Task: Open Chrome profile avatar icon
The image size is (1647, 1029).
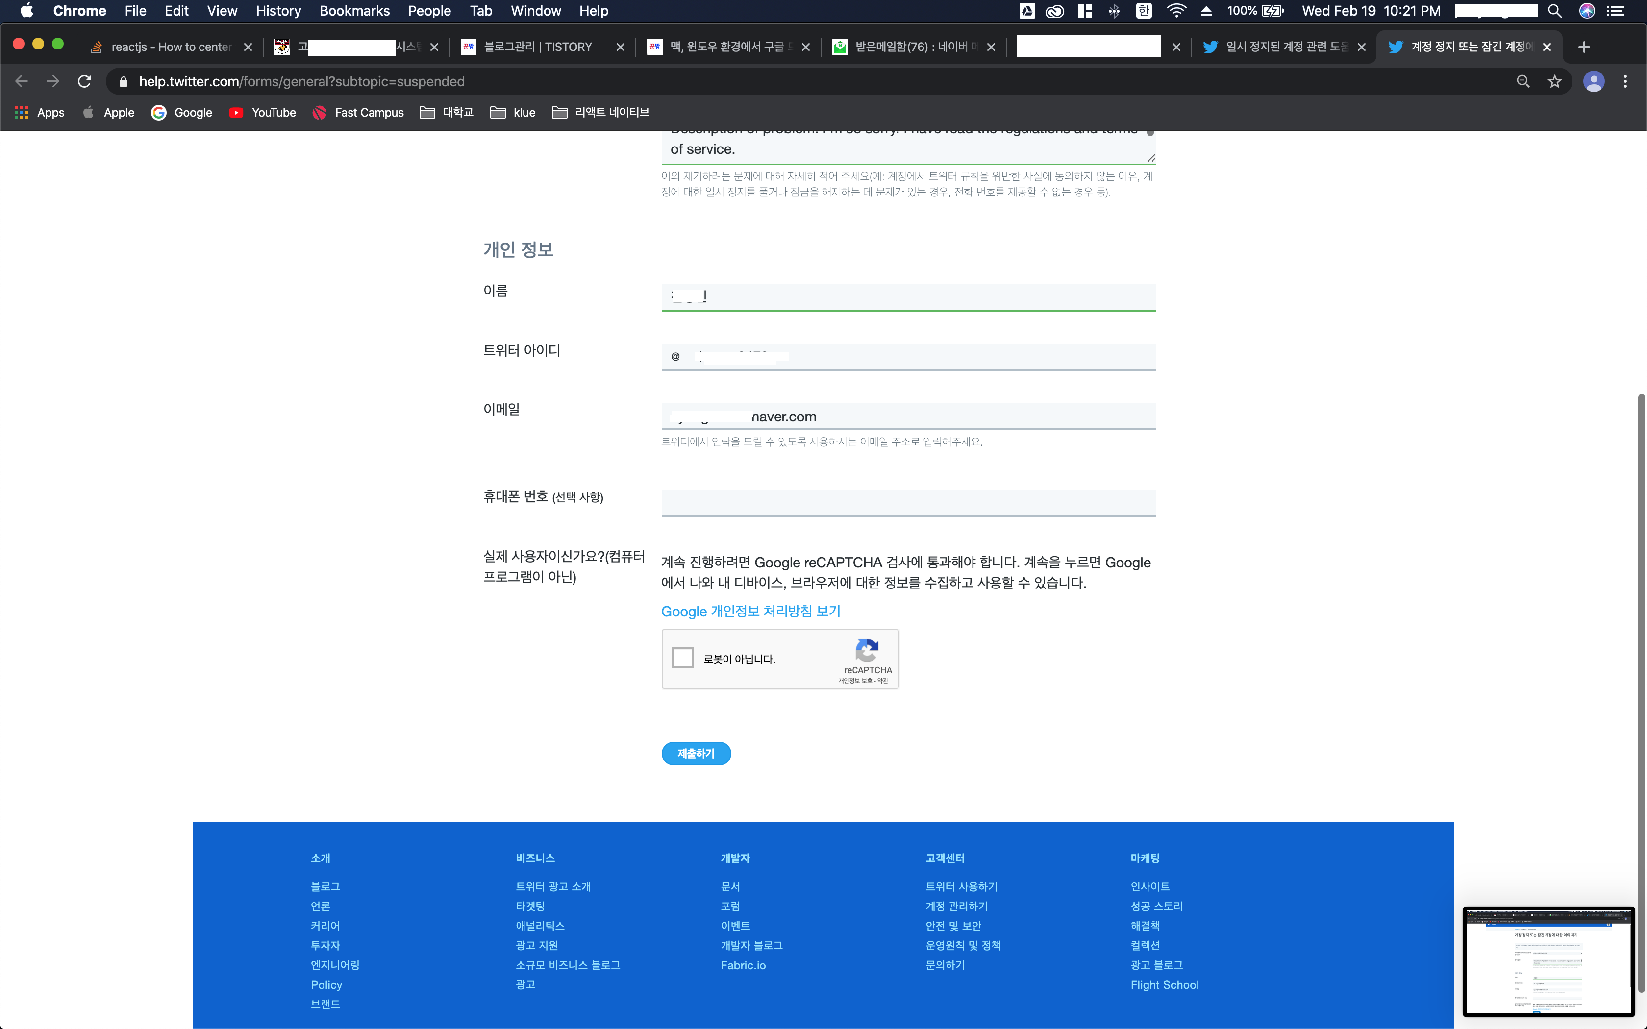Action: 1593,82
